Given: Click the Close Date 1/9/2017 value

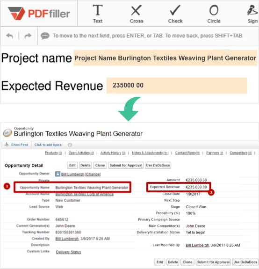Looking at the screenshot, I should (x=193, y=194).
